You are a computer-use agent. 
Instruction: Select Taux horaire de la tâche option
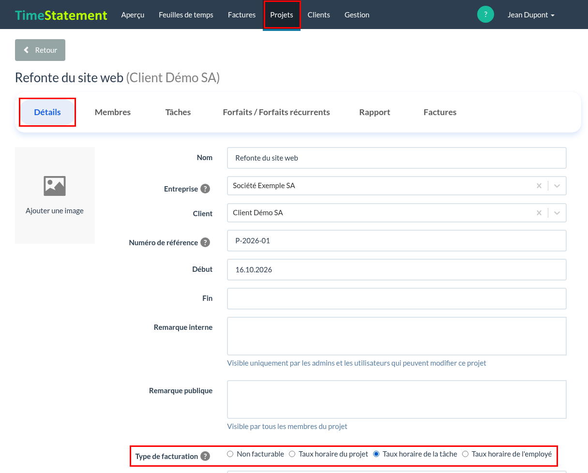(x=376, y=454)
